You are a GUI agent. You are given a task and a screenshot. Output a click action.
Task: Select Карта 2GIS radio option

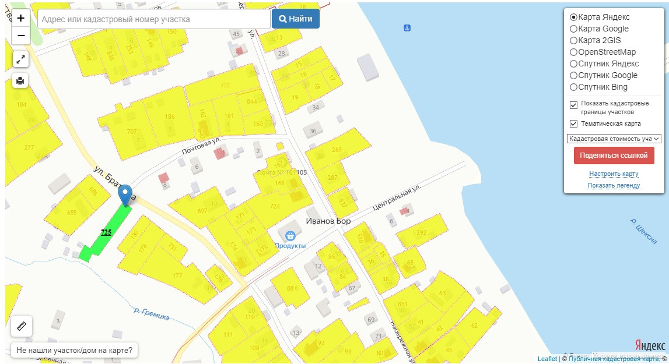click(574, 41)
